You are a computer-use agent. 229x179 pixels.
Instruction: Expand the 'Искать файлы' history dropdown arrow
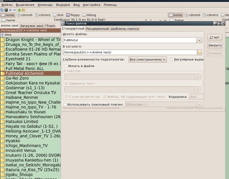(199, 40)
